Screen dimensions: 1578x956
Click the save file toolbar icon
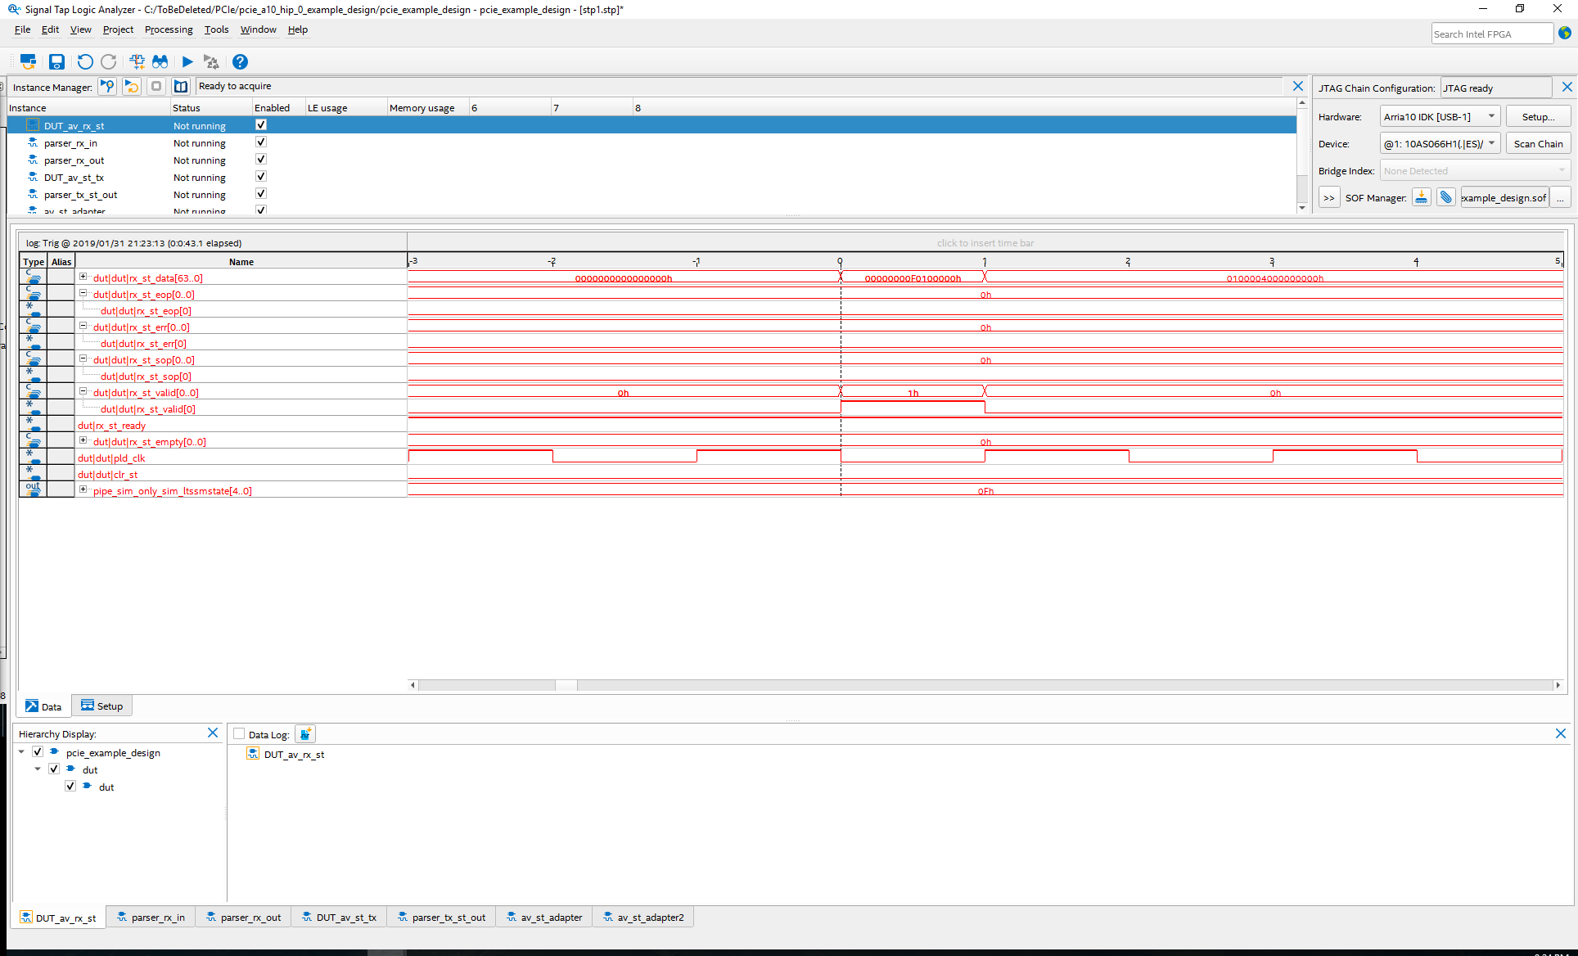(x=56, y=61)
